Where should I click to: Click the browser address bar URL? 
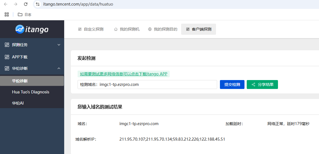[78, 4]
